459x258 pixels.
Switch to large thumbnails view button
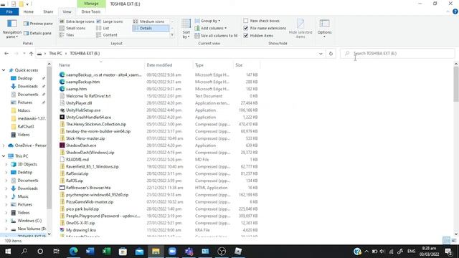[454, 241]
